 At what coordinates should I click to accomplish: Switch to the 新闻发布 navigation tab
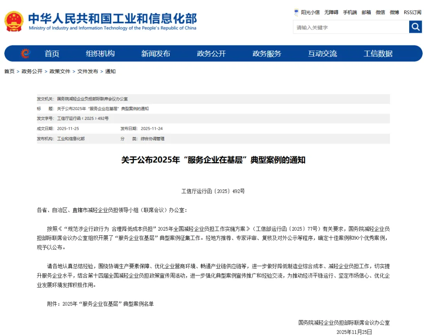(155, 54)
